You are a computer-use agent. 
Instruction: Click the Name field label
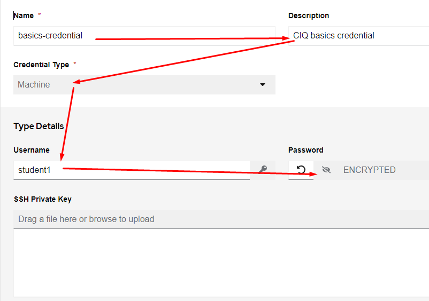coord(24,15)
